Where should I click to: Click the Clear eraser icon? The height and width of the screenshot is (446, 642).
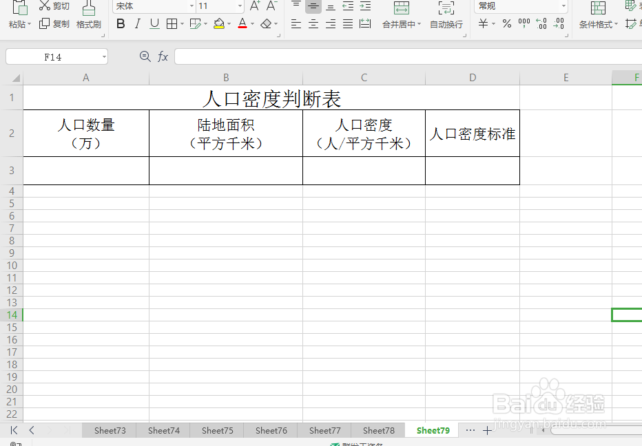point(266,24)
